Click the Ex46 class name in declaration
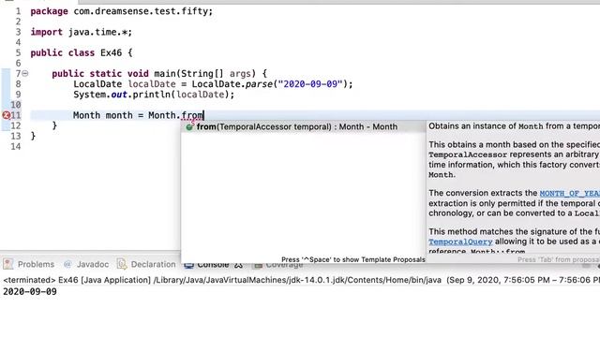 [x=111, y=52]
